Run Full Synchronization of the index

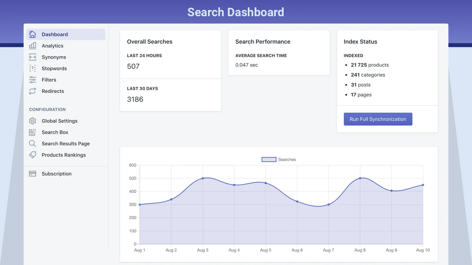[x=378, y=119]
